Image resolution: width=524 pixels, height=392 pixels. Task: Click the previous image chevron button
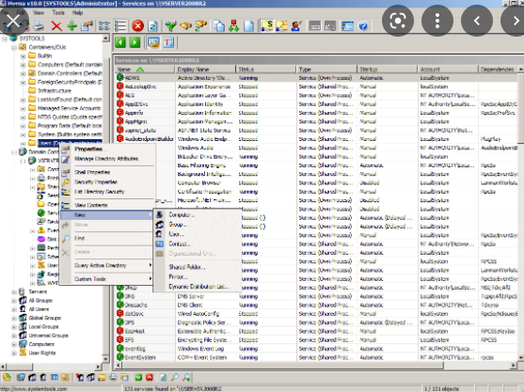coord(477,21)
